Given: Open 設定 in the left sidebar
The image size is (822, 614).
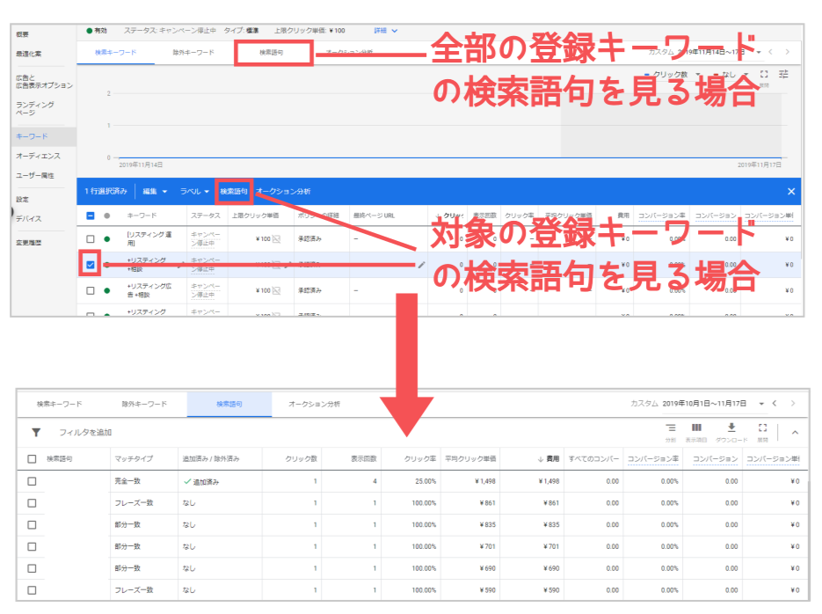Looking at the screenshot, I should coord(23,200).
